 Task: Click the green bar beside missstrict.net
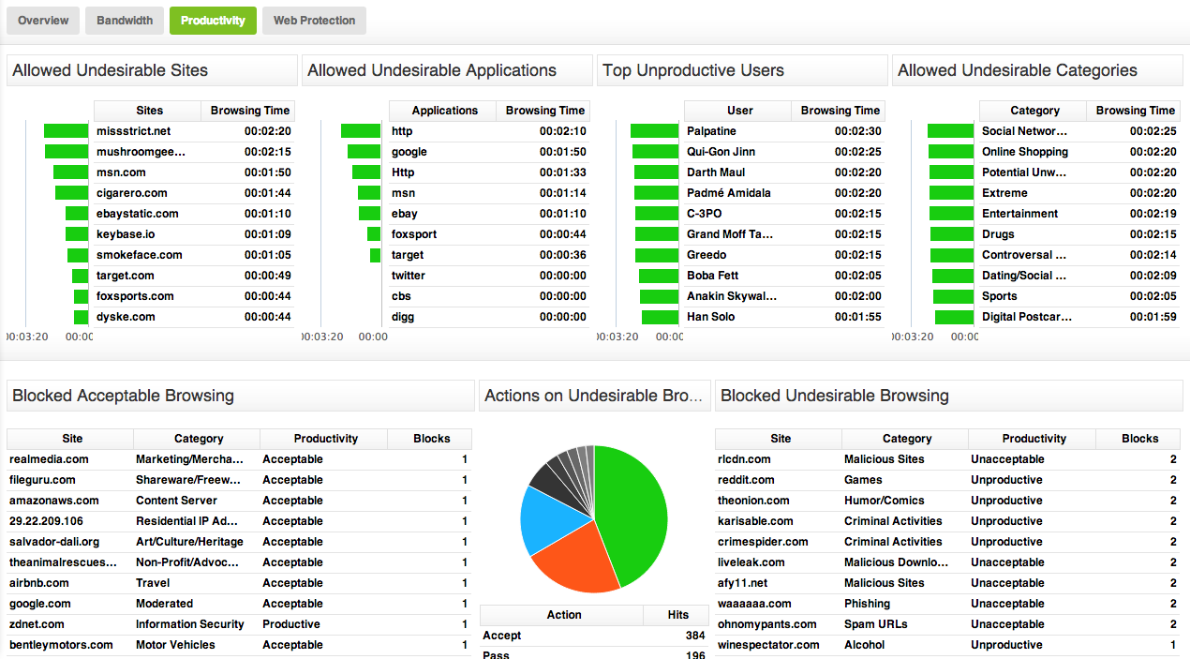66,131
